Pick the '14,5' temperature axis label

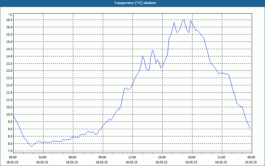(10, 49)
